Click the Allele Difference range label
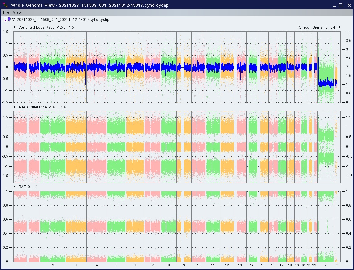Screen dimensions: 354x270 coord(42,107)
